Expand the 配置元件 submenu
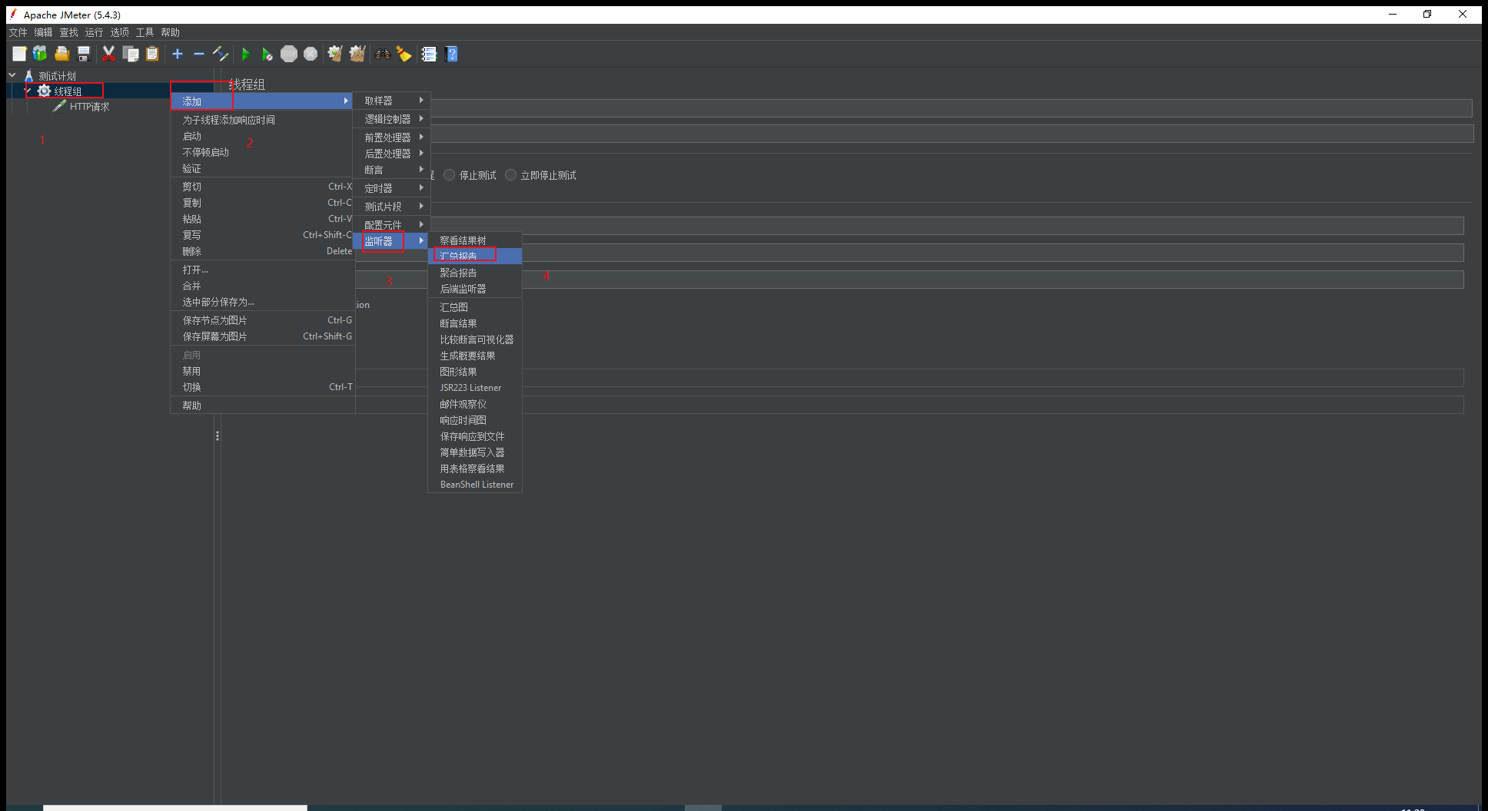Image resolution: width=1488 pixels, height=811 pixels. click(x=391, y=225)
